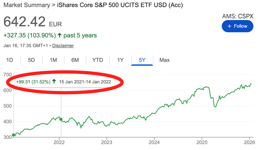Switch to the 6M range tab
The image size is (258, 150).
click(x=75, y=60)
